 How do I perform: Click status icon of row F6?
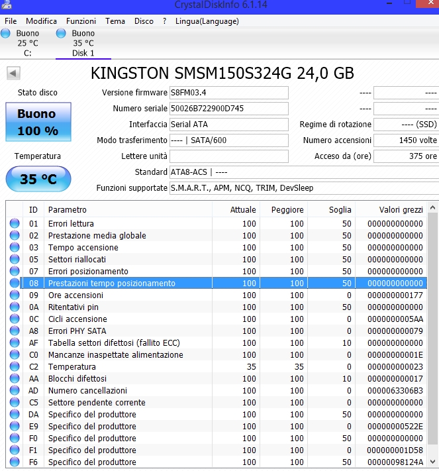[x=15, y=462]
